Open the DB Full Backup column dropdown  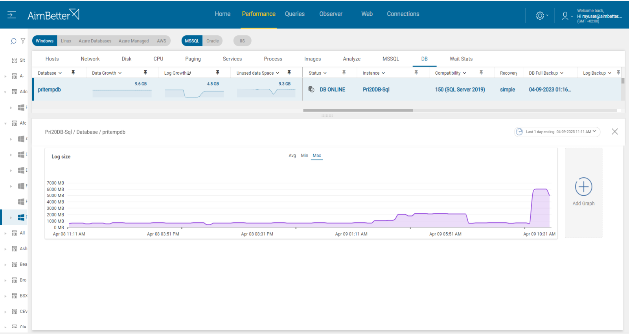(x=562, y=73)
